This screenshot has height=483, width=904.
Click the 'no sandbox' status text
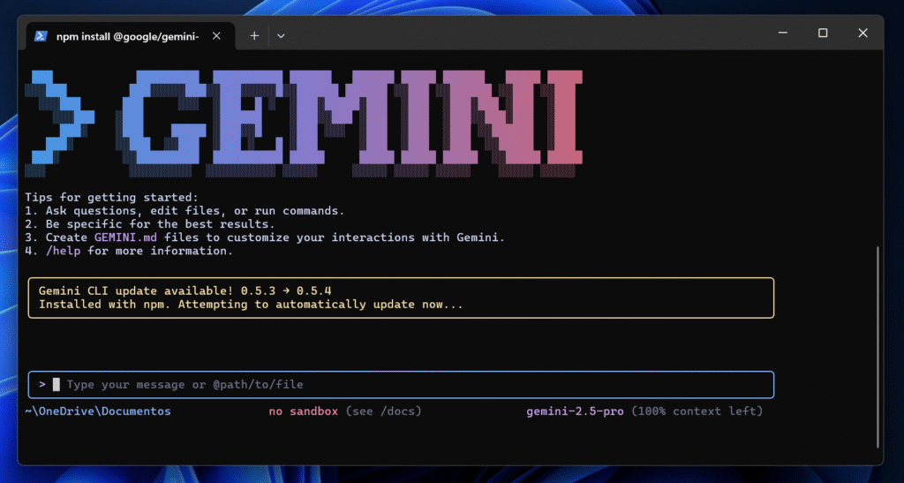click(304, 411)
